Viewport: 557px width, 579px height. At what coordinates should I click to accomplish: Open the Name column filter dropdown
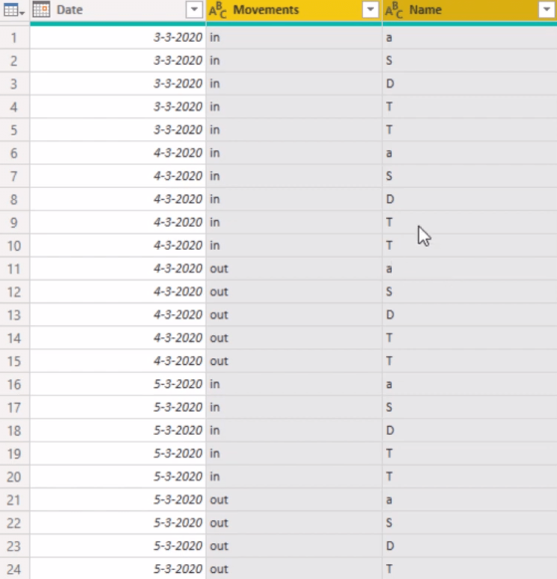pos(547,10)
